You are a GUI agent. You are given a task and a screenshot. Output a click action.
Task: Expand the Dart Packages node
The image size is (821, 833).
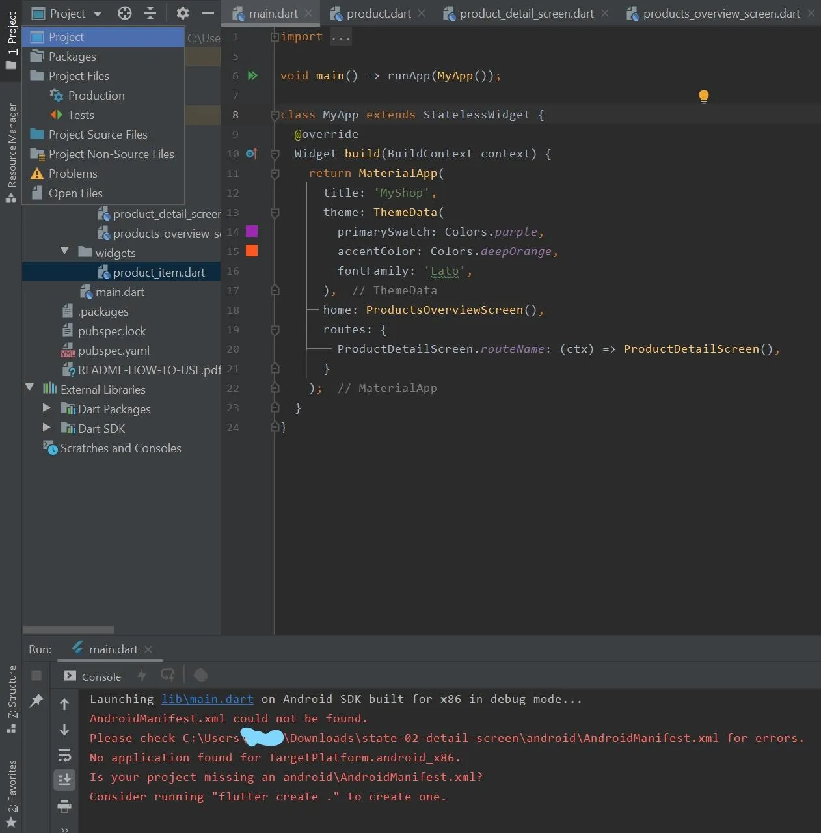tap(46, 408)
